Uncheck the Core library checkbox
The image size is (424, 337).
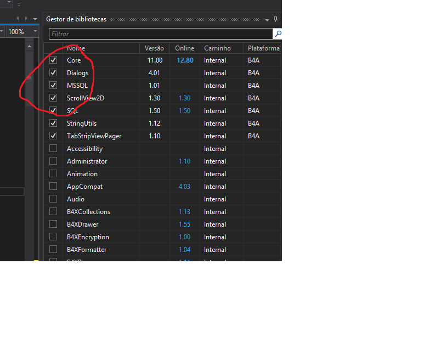pos(53,60)
